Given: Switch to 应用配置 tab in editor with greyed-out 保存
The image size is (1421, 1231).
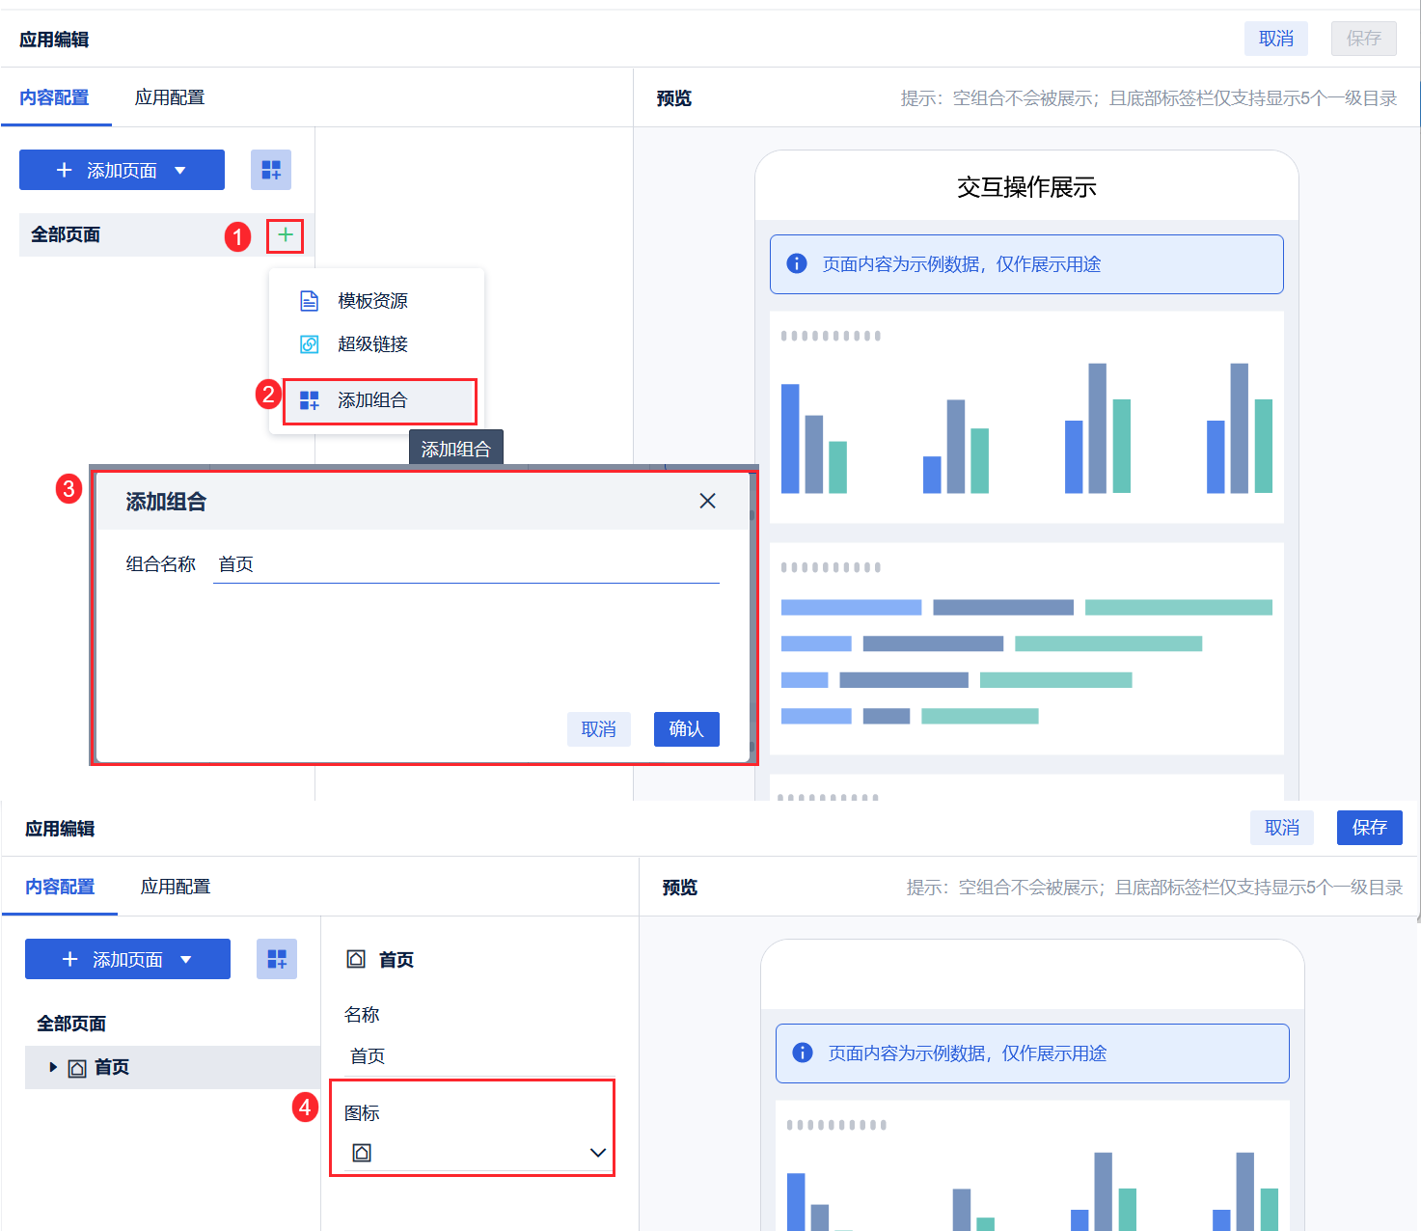Looking at the screenshot, I should (170, 97).
